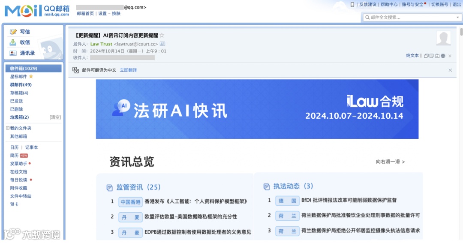Click the sender contact card icon
Viewport: 463px width, 243px height.
(x=162, y=44)
